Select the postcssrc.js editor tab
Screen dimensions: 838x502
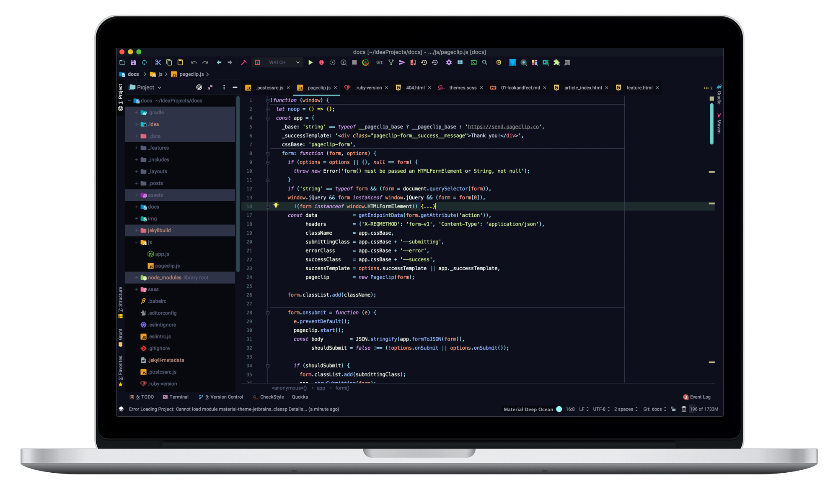click(269, 87)
